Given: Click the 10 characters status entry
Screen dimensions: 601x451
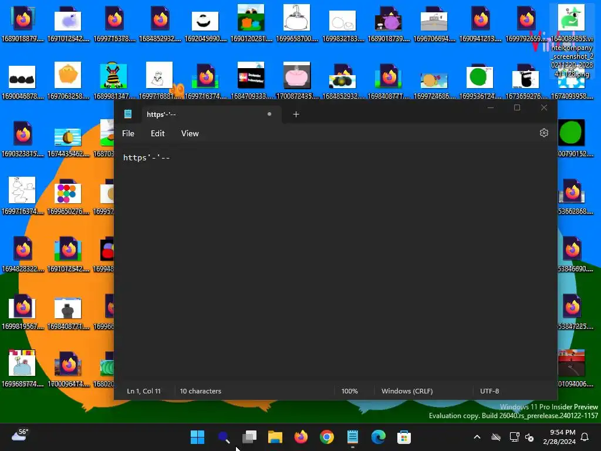Looking at the screenshot, I should click(x=201, y=391).
